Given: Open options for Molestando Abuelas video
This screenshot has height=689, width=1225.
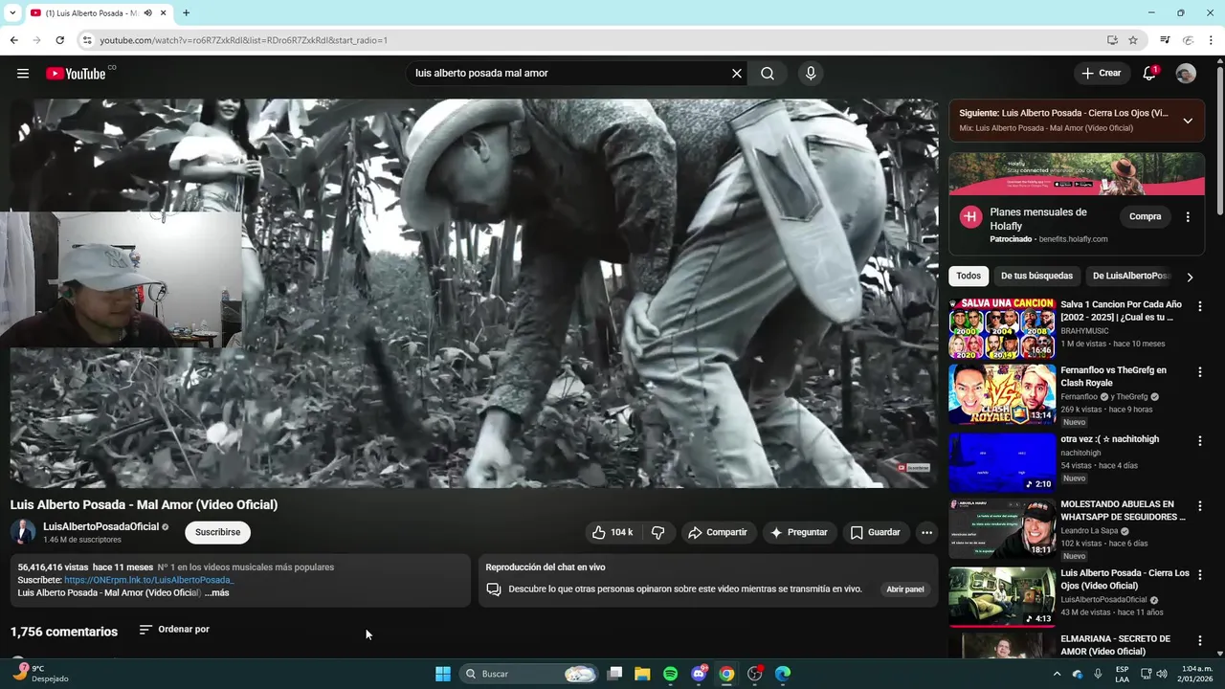Looking at the screenshot, I should (1199, 505).
